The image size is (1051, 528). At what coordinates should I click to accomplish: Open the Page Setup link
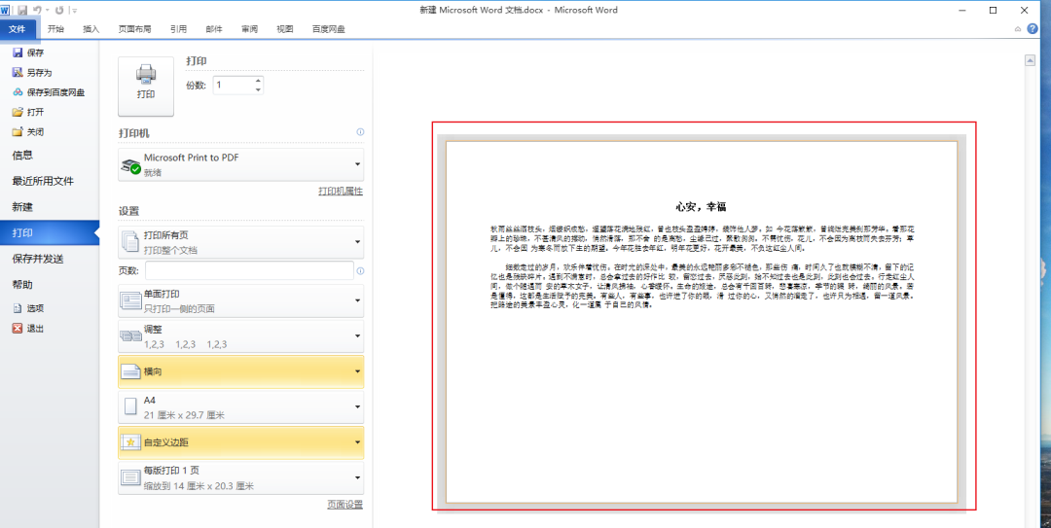point(344,505)
